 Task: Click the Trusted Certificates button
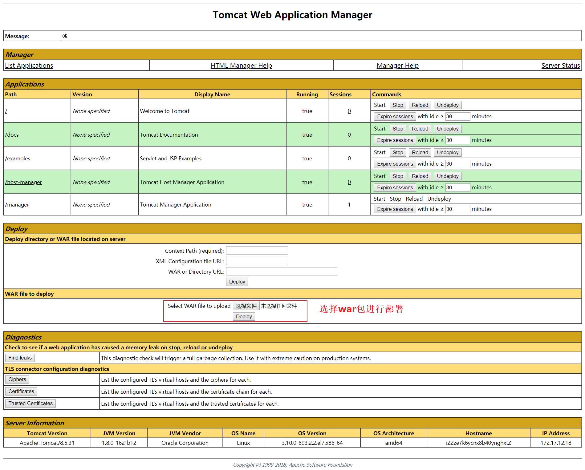(30, 403)
